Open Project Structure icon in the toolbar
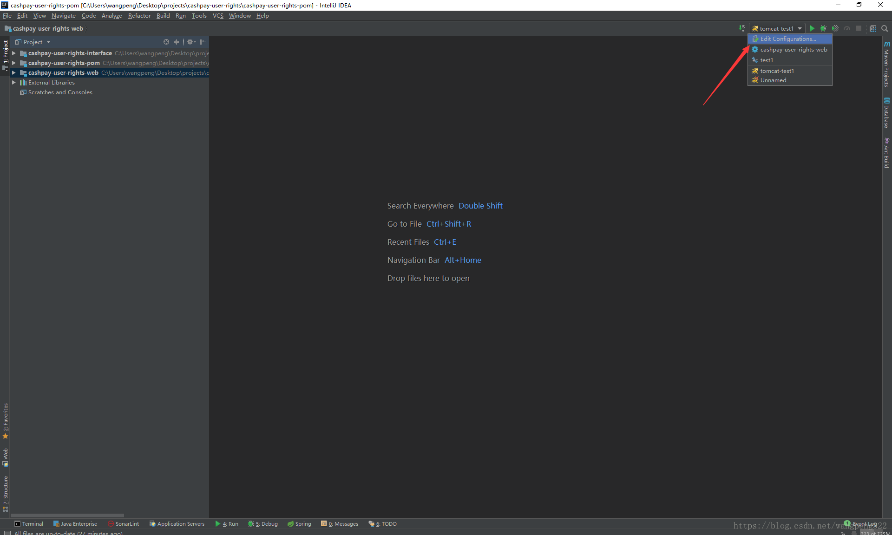Screen dimensions: 892x535 click(x=873, y=29)
